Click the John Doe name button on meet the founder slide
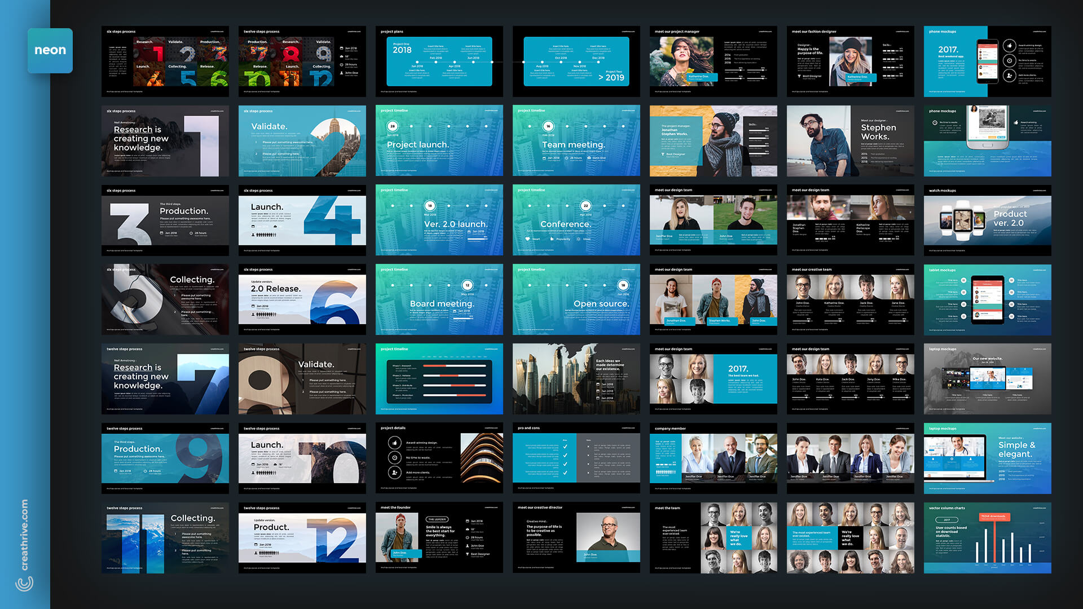Screen dimensions: 1083x609 click(407, 553)
